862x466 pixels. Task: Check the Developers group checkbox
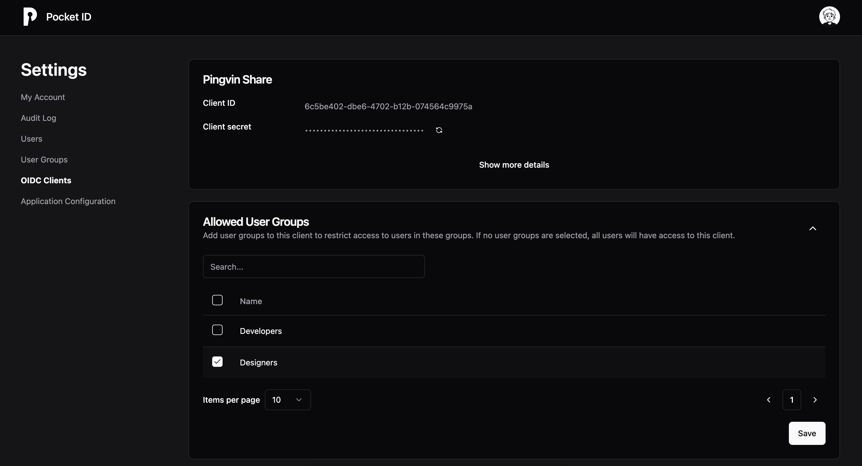(x=217, y=330)
